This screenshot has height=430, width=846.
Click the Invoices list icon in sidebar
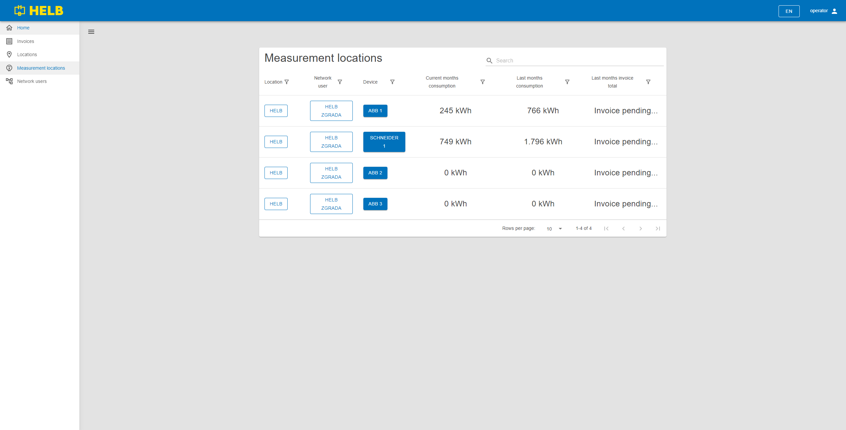pyautogui.click(x=9, y=41)
